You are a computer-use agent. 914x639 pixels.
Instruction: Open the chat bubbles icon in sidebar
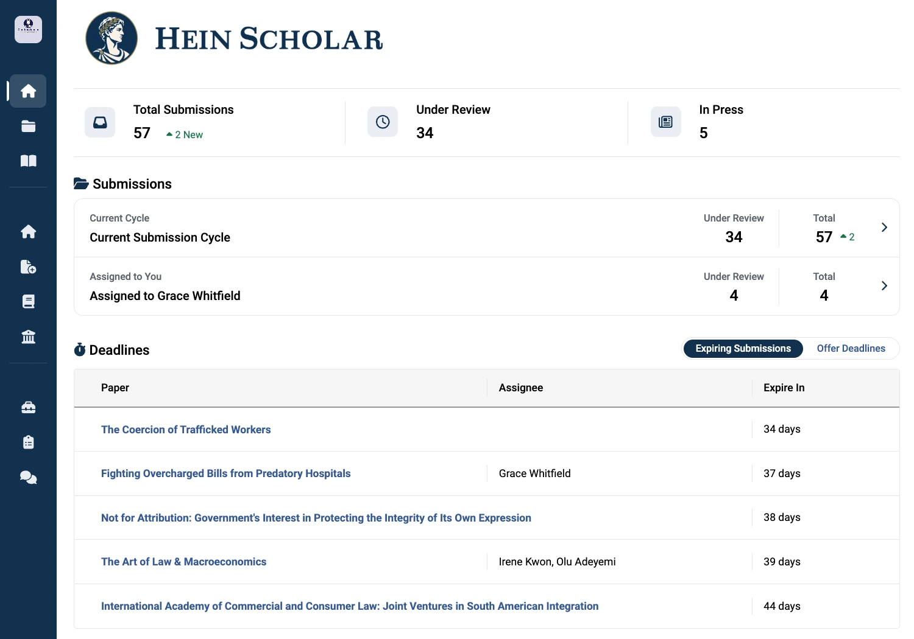28,478
